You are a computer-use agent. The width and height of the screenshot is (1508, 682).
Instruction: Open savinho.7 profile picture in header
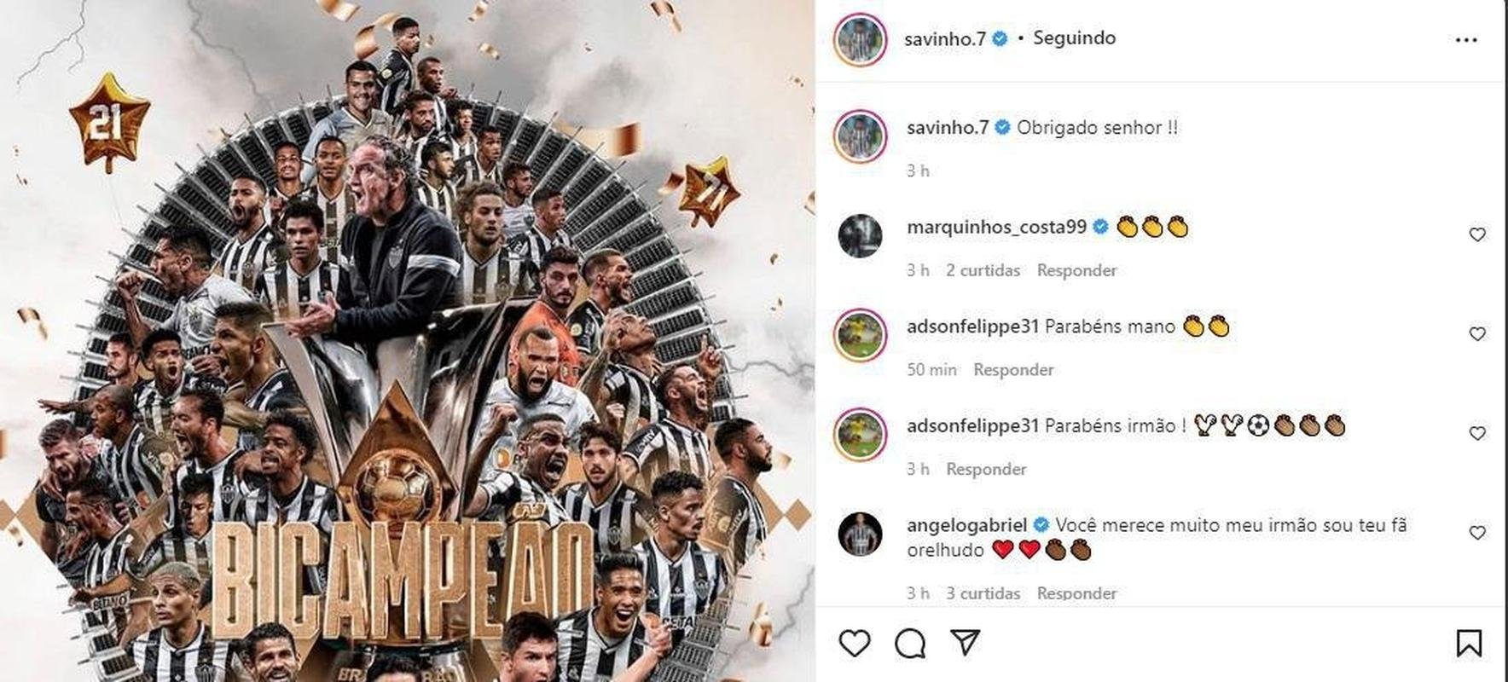coord(860,39)
